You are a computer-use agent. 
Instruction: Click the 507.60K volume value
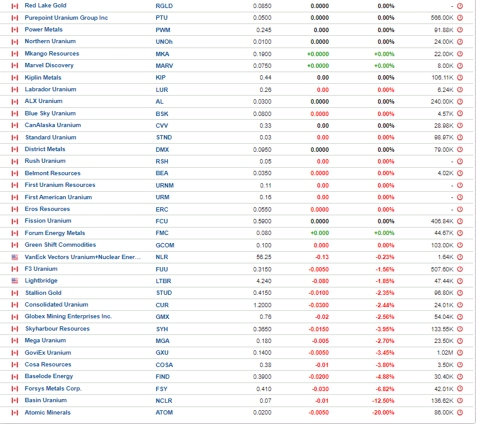442,270
